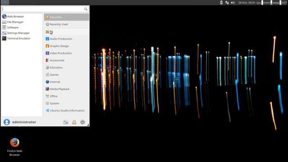Open the volume control in the panel

[x=233, y=3]
